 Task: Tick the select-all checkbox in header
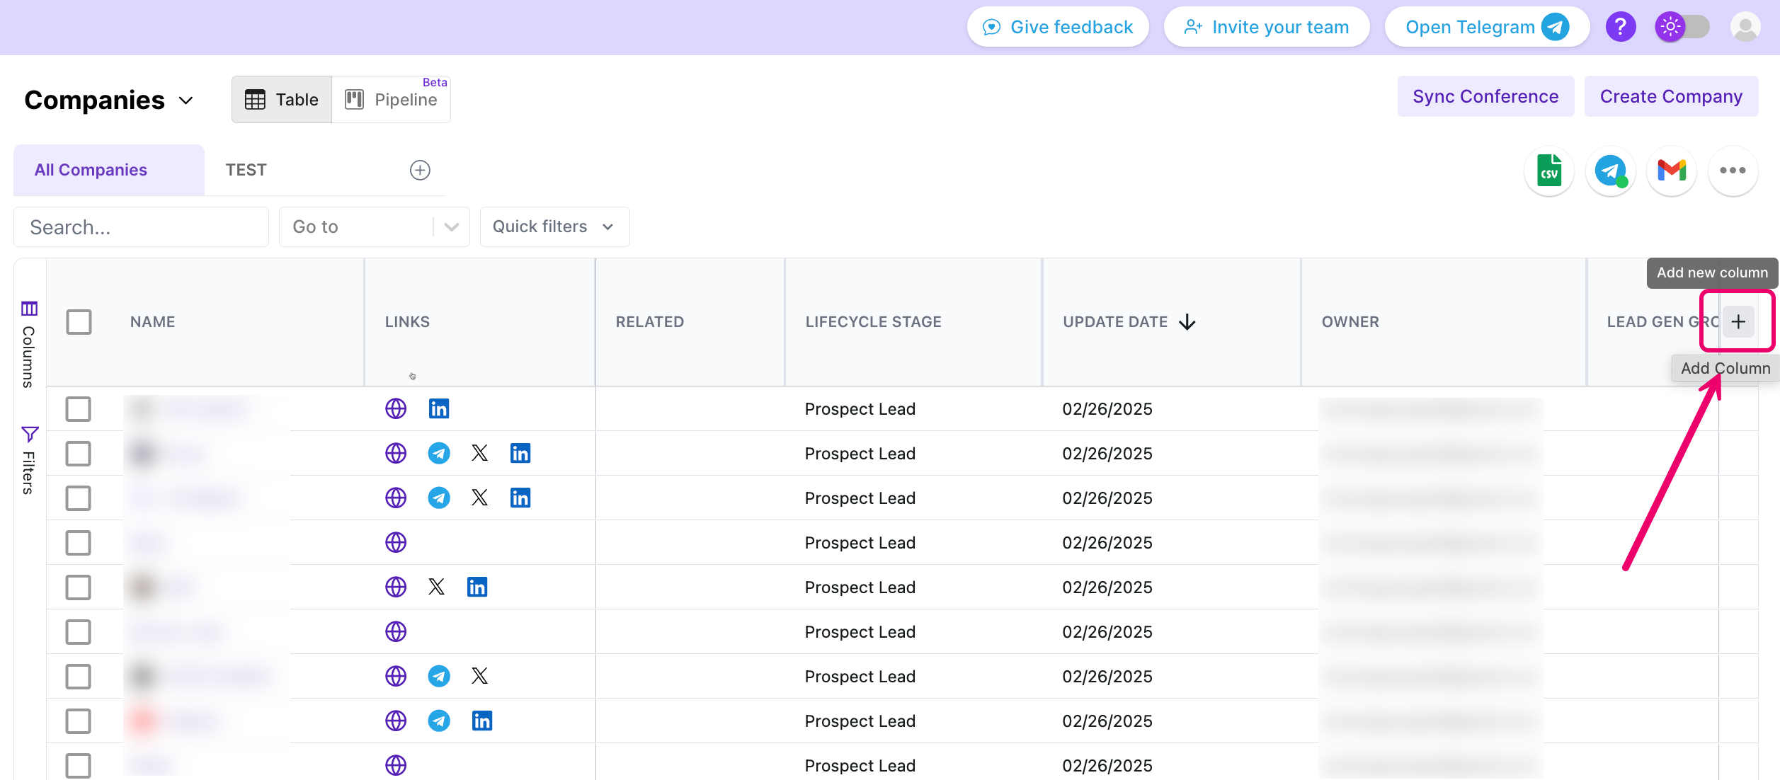click(79, 322)
